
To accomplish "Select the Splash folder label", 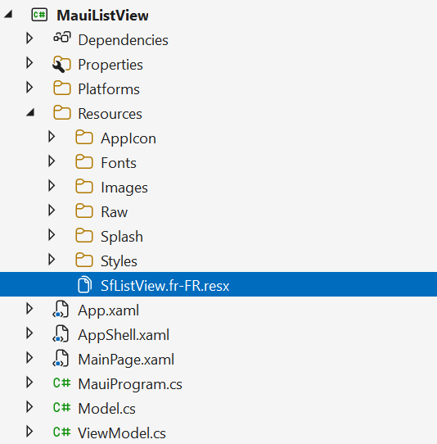I will (122, 237).
